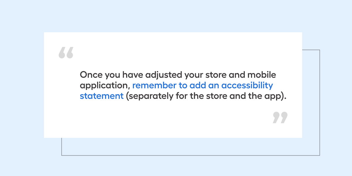Click the word "application," in the quote
The image size is (352, 176).
[x=105, y=86]
